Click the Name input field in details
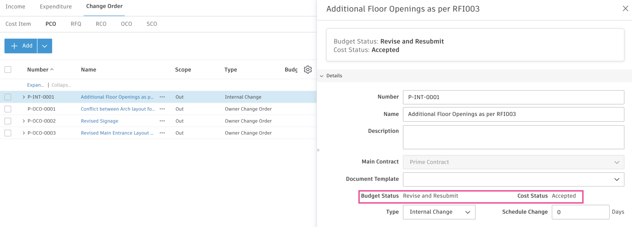 pos(513,114)
